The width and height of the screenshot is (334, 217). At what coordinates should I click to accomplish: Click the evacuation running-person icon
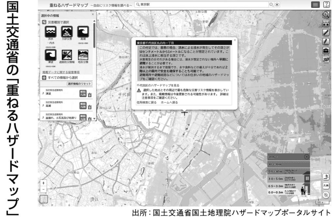click(325, 177)
